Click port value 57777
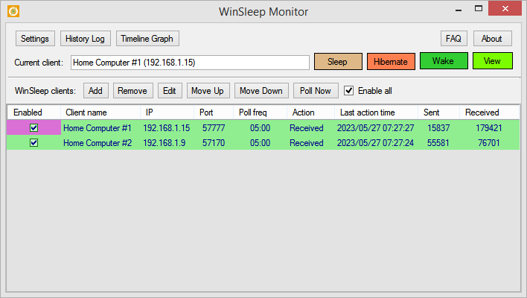The image size is (527, 298). [x=214, y=128]
